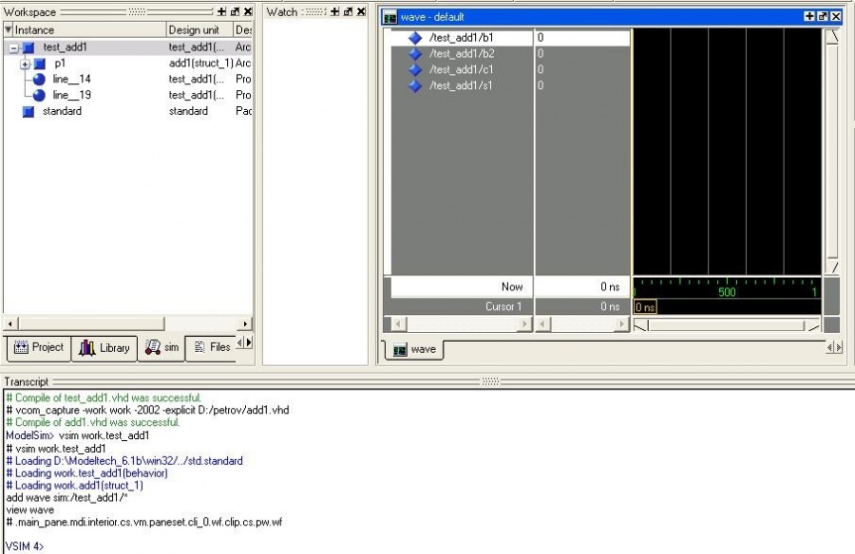This screenshot has width=855, height=554.
Task: Click values pane scrollbar left arrow
Action: (x=543, y=324)
